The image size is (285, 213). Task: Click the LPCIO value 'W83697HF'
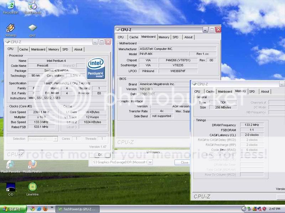pos(178,71)
